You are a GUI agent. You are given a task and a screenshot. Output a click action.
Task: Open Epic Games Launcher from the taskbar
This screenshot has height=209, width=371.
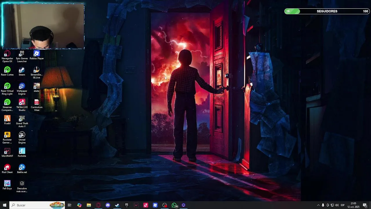point(127,205)
